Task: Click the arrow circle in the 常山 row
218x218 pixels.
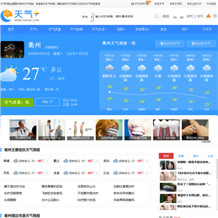Action: [x=147, y=161]
